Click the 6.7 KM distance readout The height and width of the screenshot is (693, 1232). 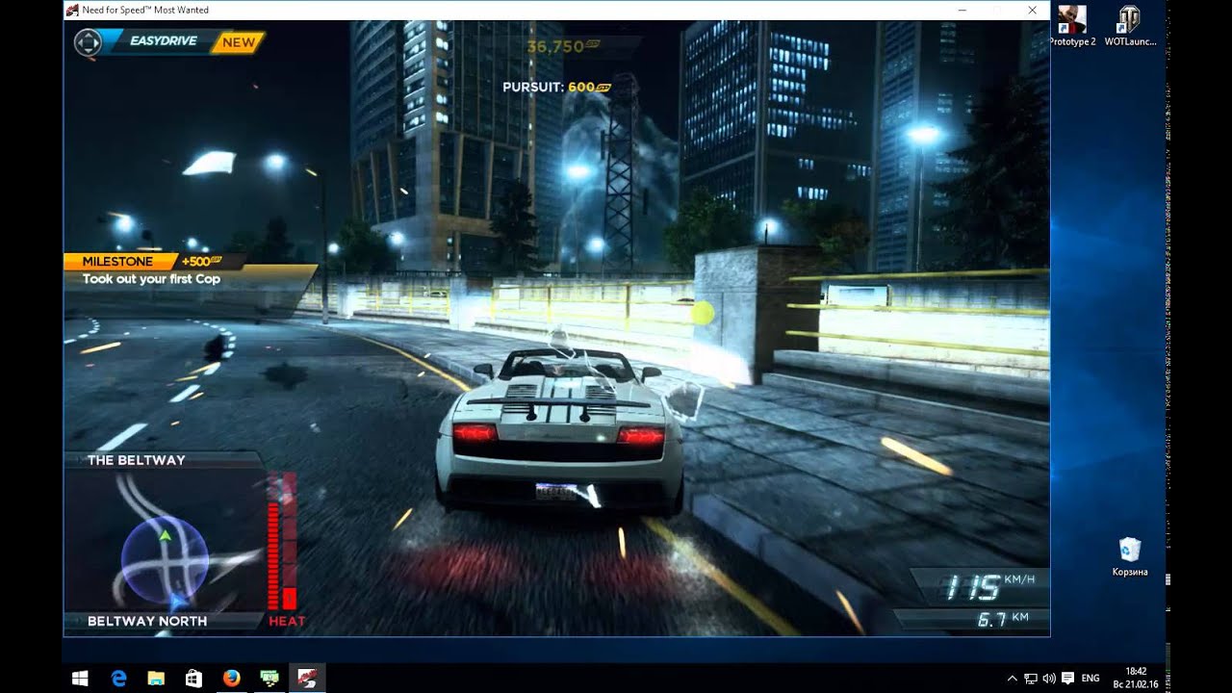coord(1003,620)
